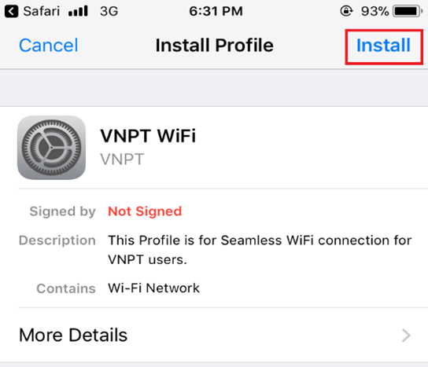Tap Cancel to dismiss profile installation
Screen dimensions: 428x367
click(49, 46)
